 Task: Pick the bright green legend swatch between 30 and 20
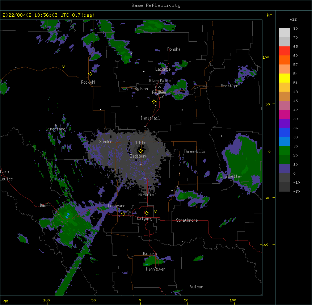(x=284, y=151)
